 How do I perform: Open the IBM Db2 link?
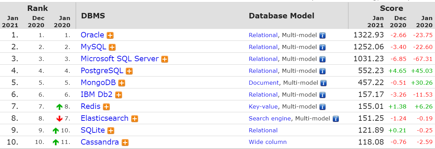click(97, 95)
